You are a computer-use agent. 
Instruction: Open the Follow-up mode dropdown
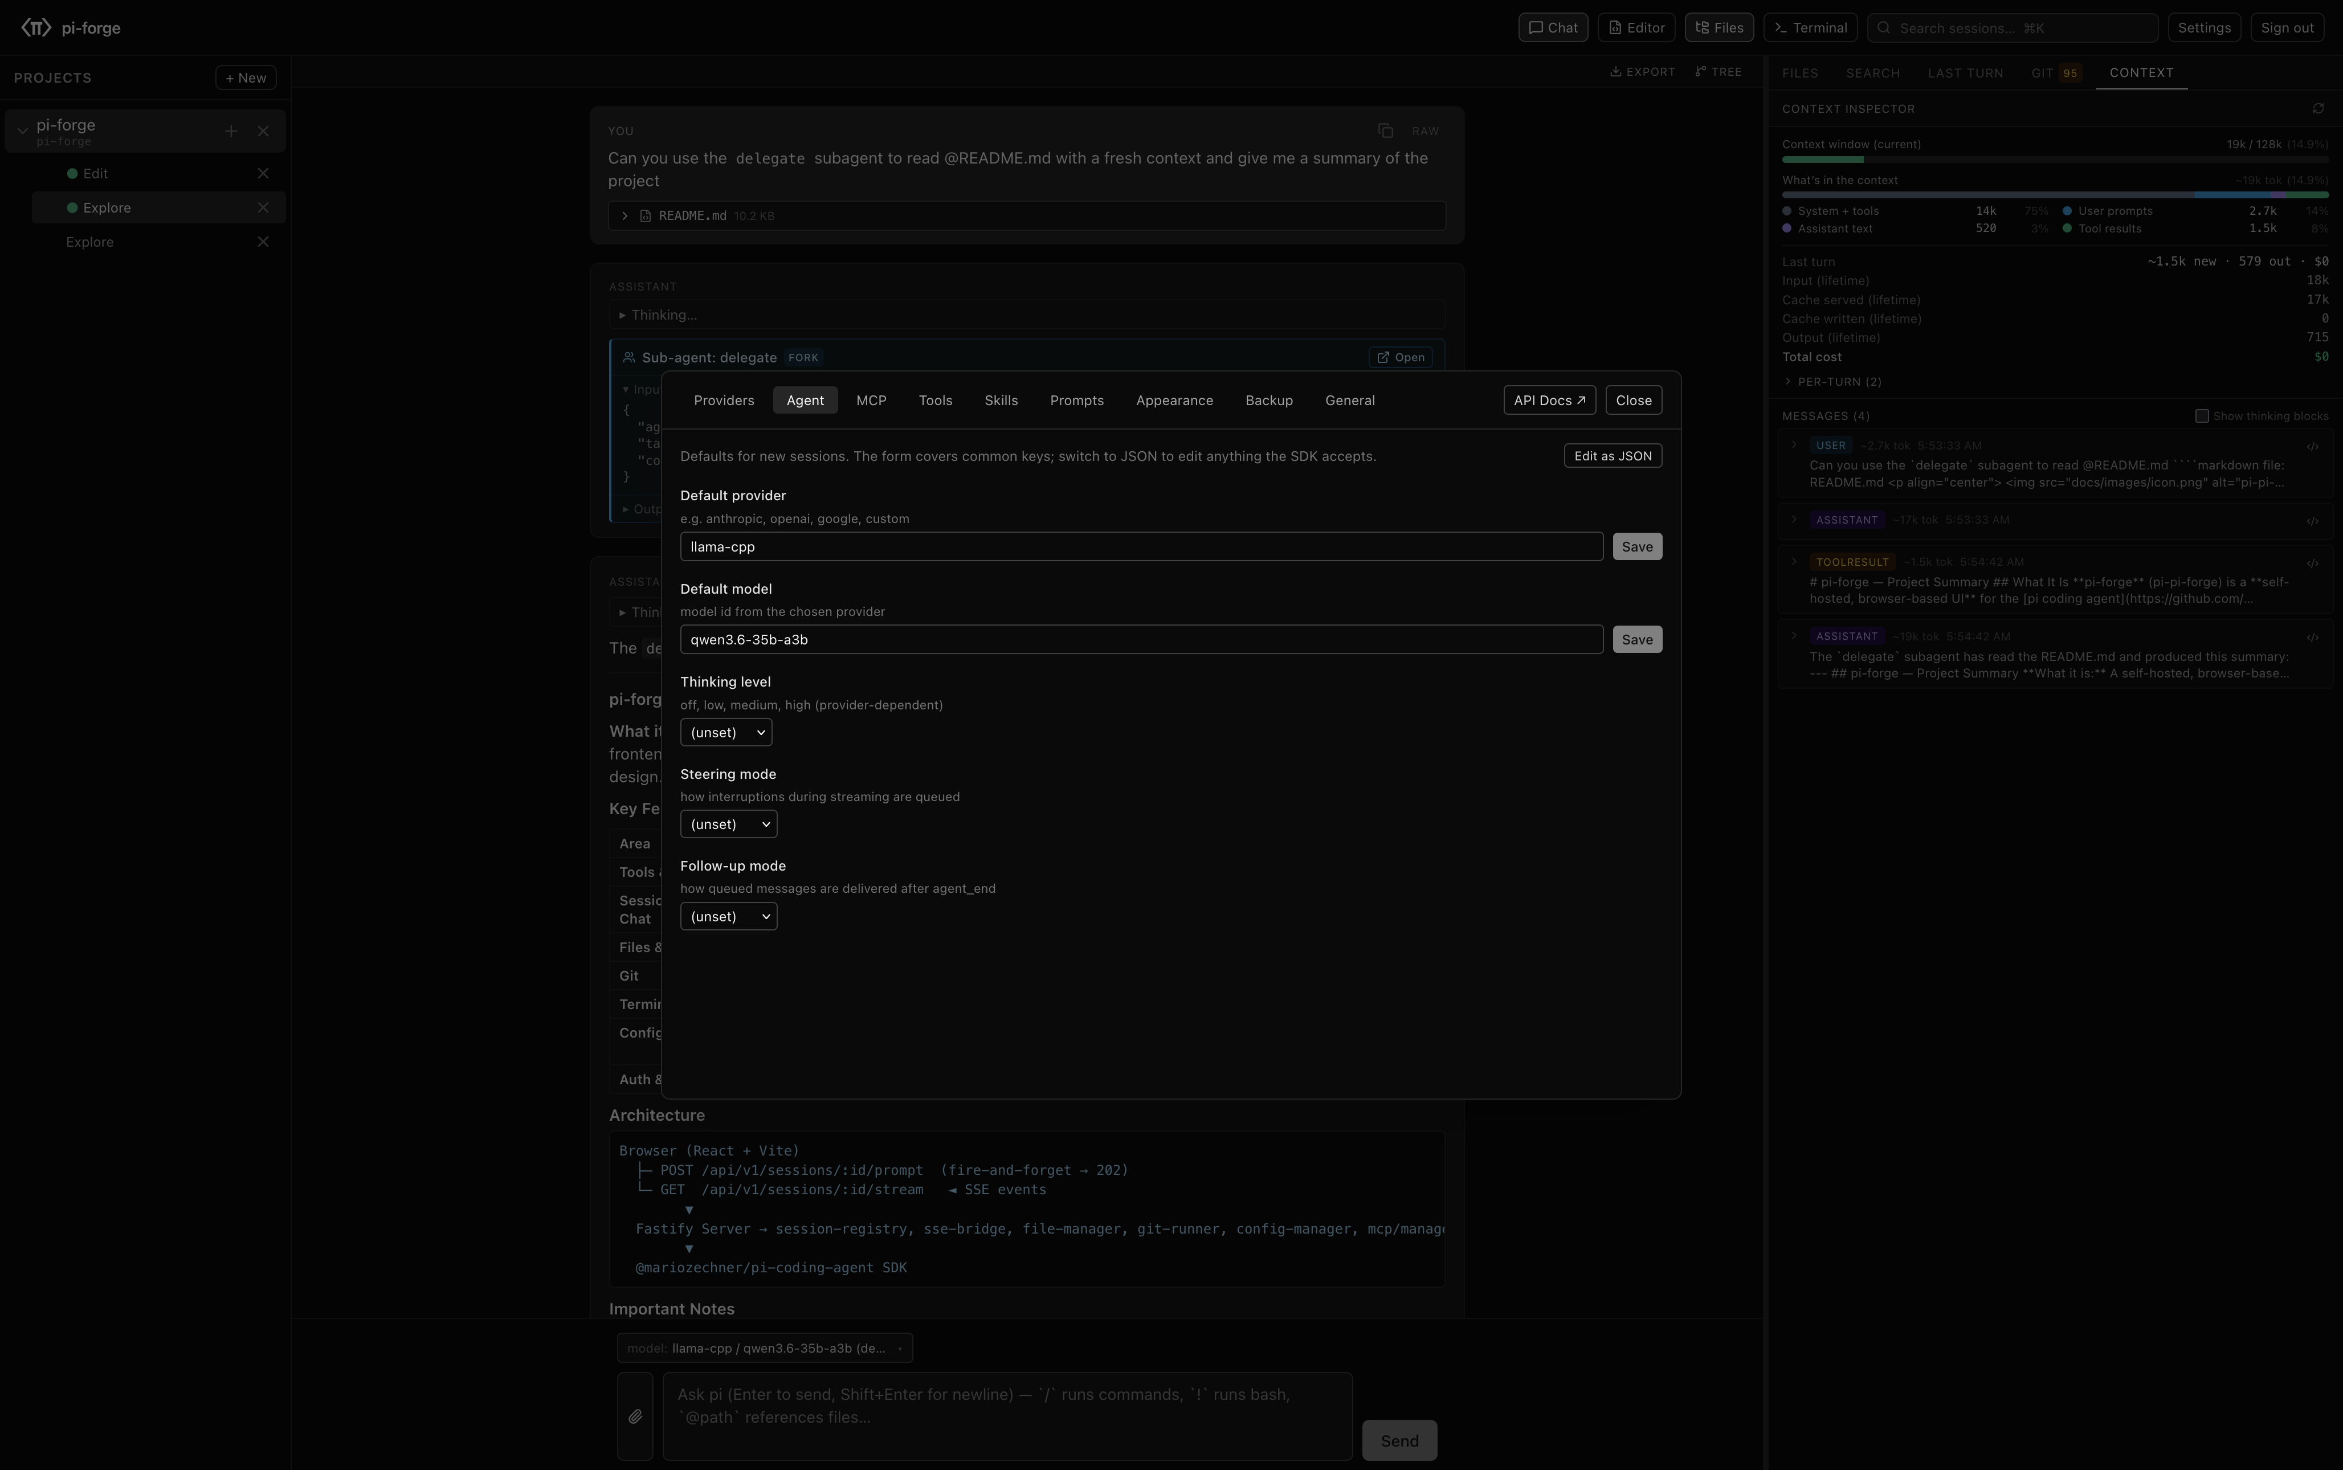point(729,917)
